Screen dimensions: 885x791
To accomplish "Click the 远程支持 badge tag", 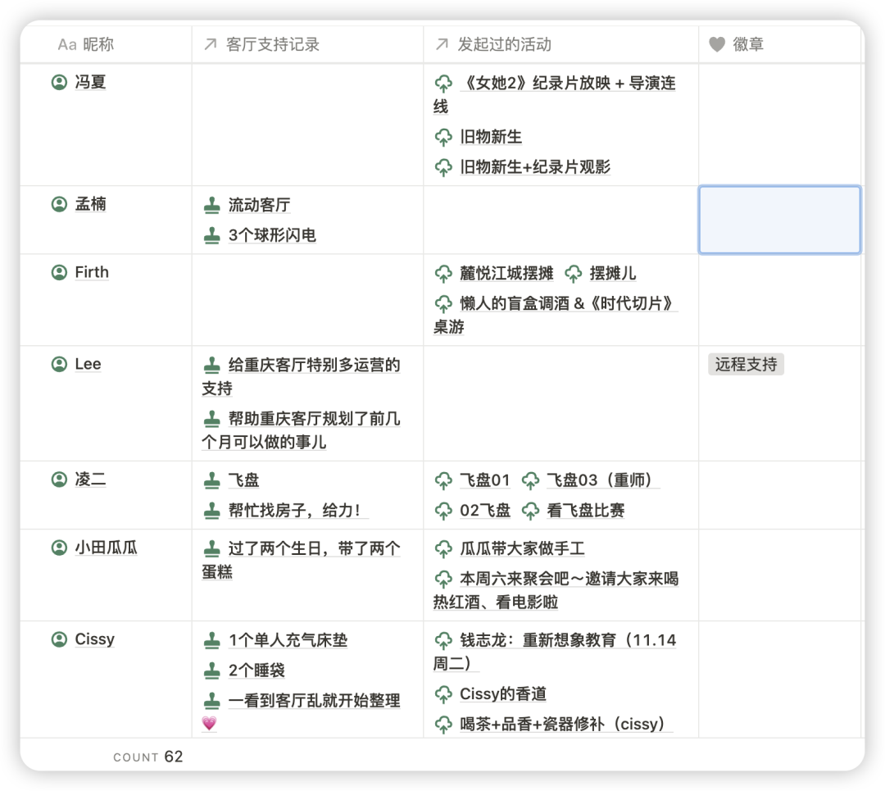I will (746, 365).
